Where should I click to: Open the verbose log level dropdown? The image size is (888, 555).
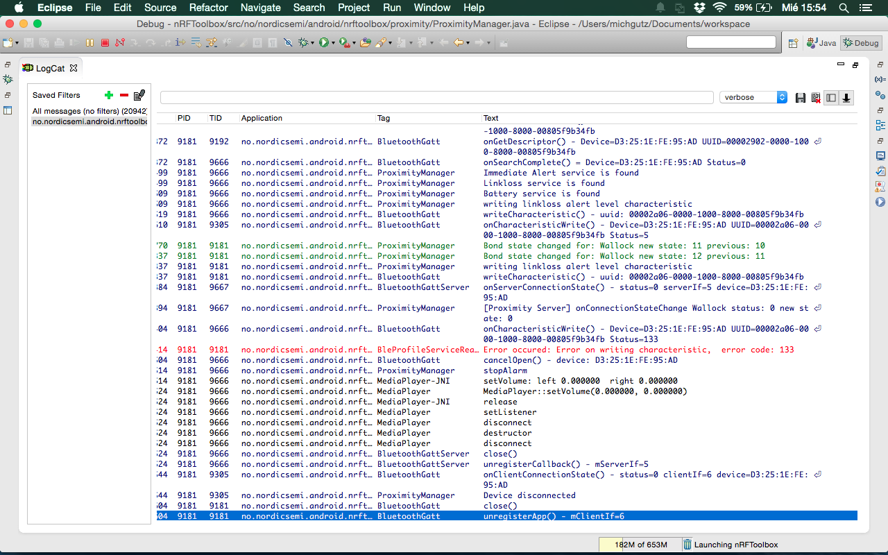tap(753, 97)
